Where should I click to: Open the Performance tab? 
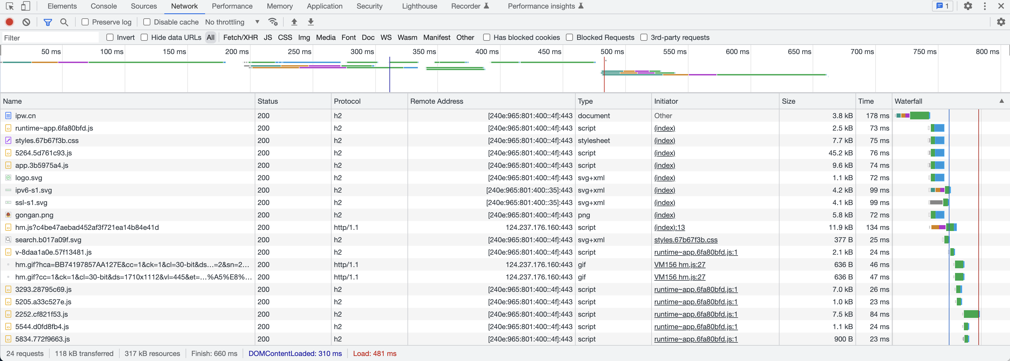click(x=232, y=6)
